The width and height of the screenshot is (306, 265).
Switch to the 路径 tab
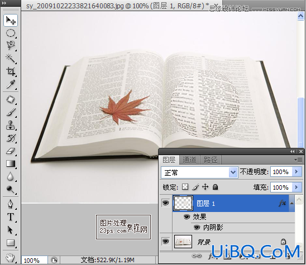coord(211,160)
